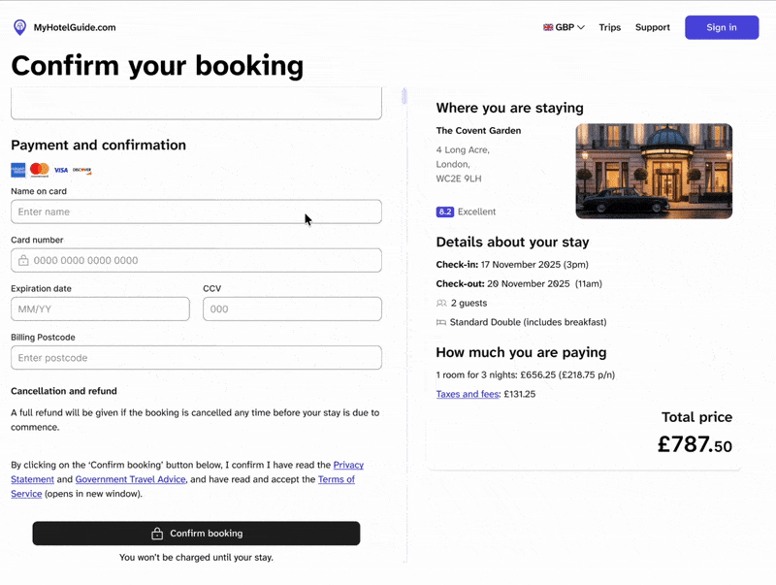Open the Privacy Statement link
This screenshot has height=585, width=776.
pos(348,466)
